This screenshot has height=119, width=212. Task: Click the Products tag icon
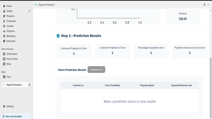[x=4, y=16]
